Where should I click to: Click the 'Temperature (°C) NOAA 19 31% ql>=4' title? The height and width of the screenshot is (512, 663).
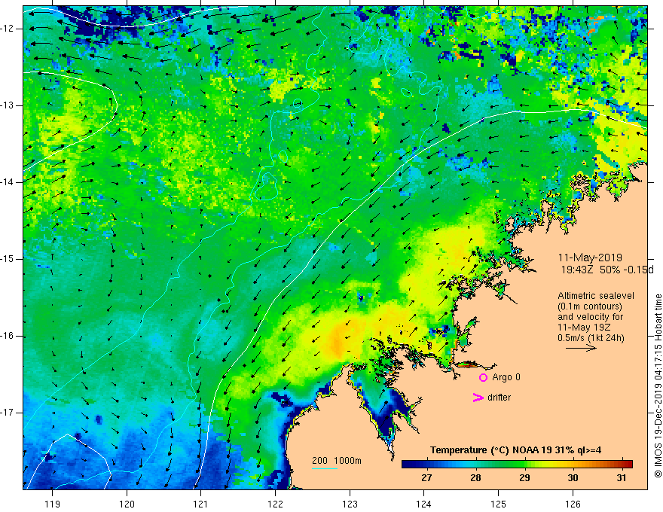(x=516, y=450)
